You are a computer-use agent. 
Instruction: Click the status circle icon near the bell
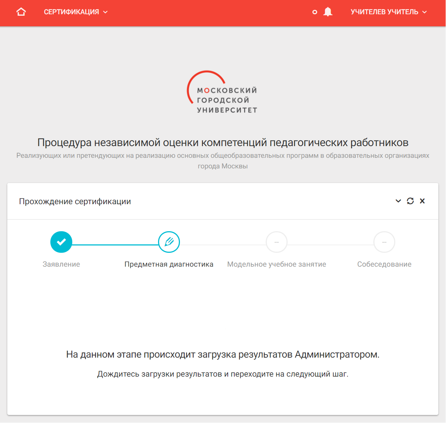pyautogui.click(x=315, y=12)
